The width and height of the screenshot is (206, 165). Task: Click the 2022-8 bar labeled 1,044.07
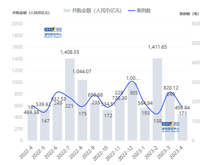tap(82, 110)
